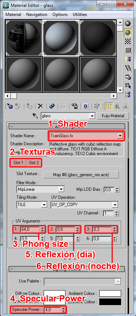Click the black Emissive Colour swatch
Image resolution: width=136 pixels, height=316 pixels.
pyautogui.click(x=110, y=302)
